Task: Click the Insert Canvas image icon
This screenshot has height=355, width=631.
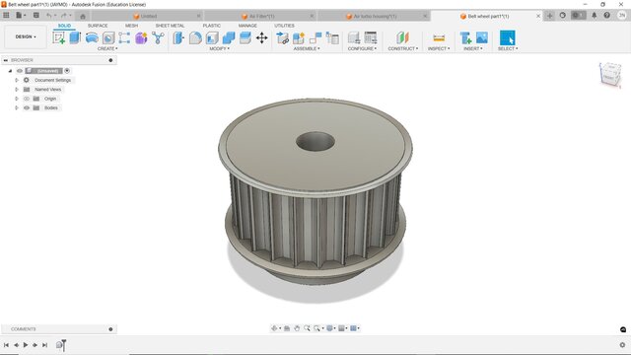Action: [x=482, y=37]
